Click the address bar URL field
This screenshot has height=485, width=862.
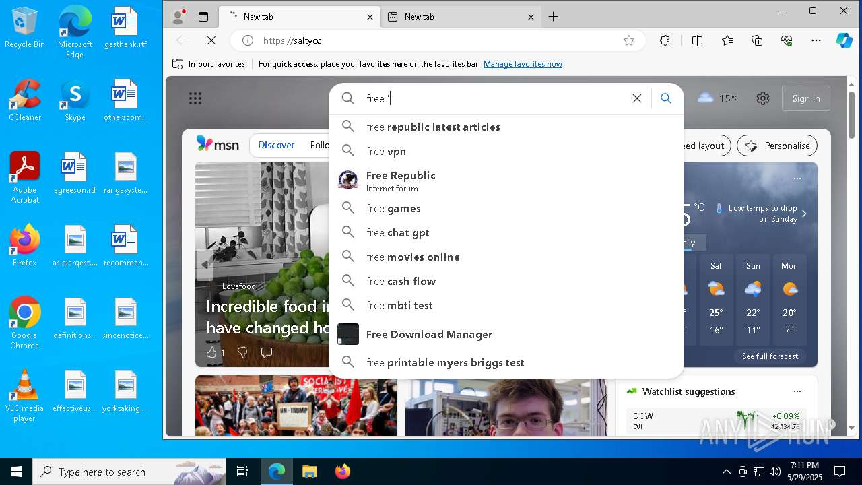pos(438,40)
